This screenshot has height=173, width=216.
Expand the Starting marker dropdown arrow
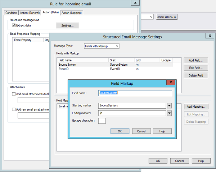(x=169, y=106)
